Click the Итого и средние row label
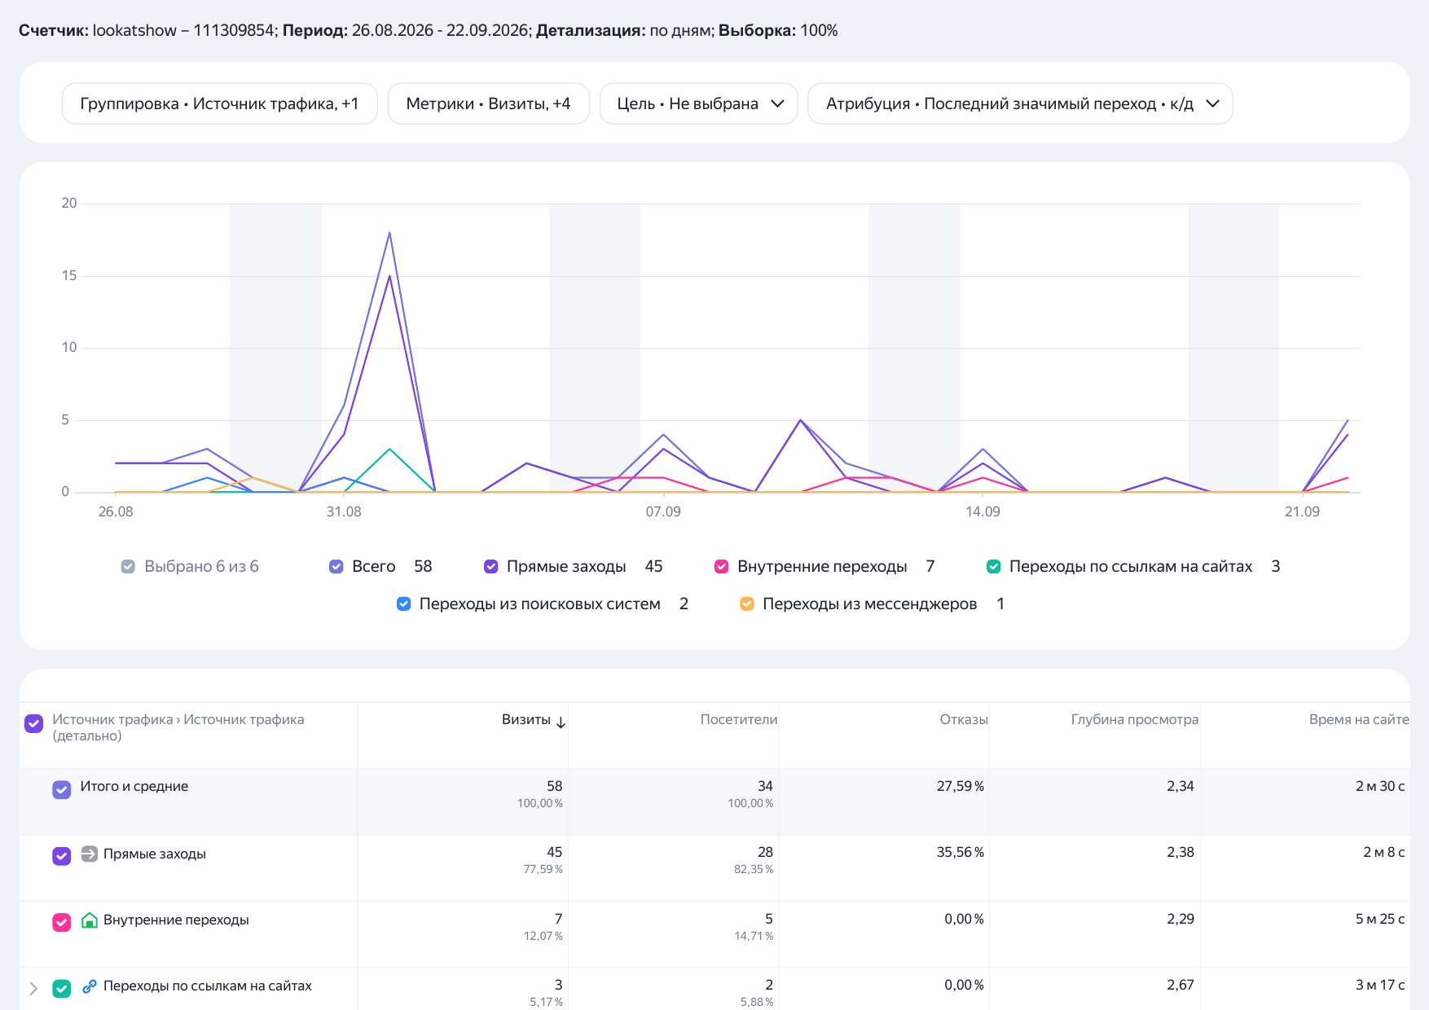This screenshot has width=1429, height=1010. pos(134,786)
